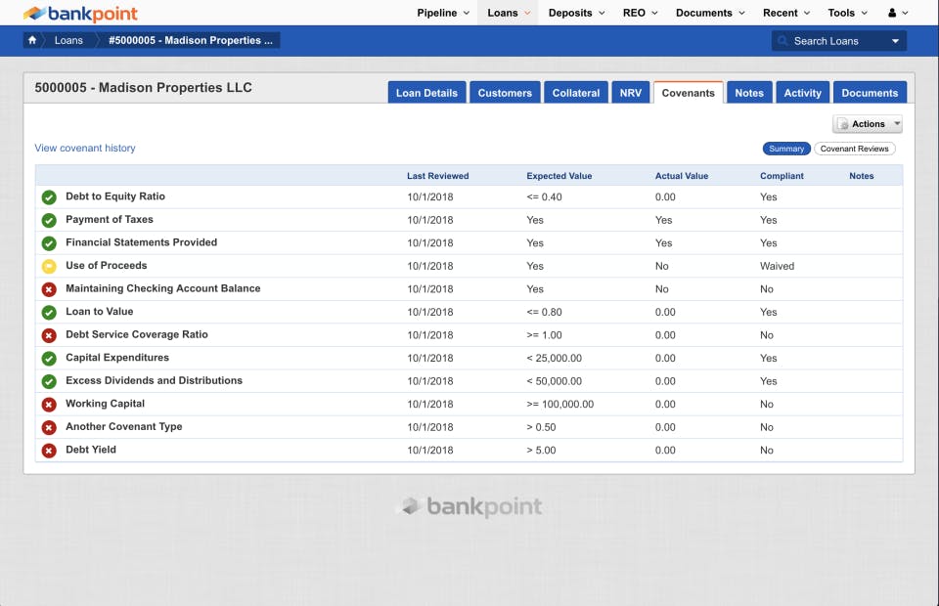The width and height of the screenshot is (939, 606).
Task: Click red X icon for Debt Service Coverage Ratio
Action: pyautogui.click(x=49, y=335)
